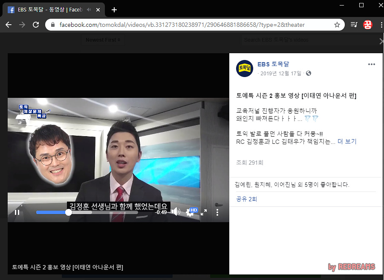Open the media control playlist icon

(354, 25)
